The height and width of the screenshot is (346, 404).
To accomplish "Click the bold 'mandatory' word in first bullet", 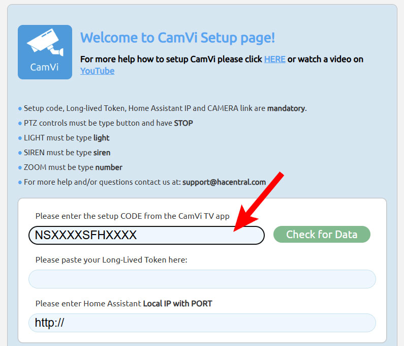I will click(x=286, y=108).
